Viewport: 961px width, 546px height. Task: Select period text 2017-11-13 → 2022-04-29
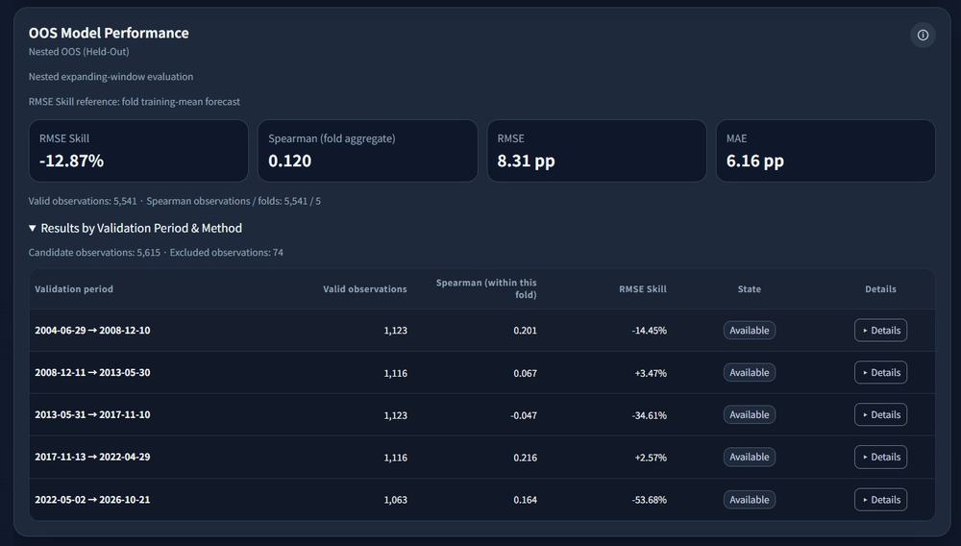(92, 458)
